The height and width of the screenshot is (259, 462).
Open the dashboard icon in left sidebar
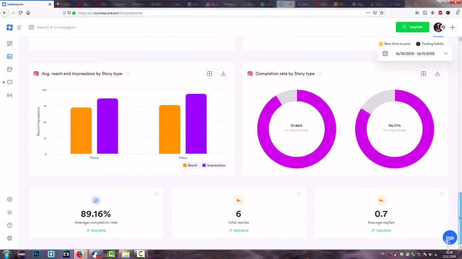[9, 44]
